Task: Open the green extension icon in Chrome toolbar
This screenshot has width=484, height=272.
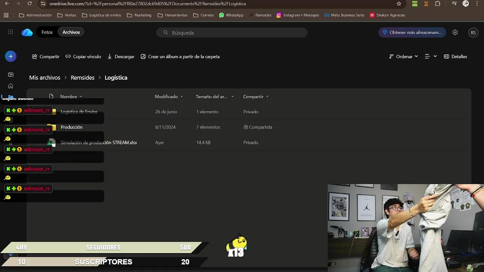Action: pyautogui.click(x=415, y=4)
